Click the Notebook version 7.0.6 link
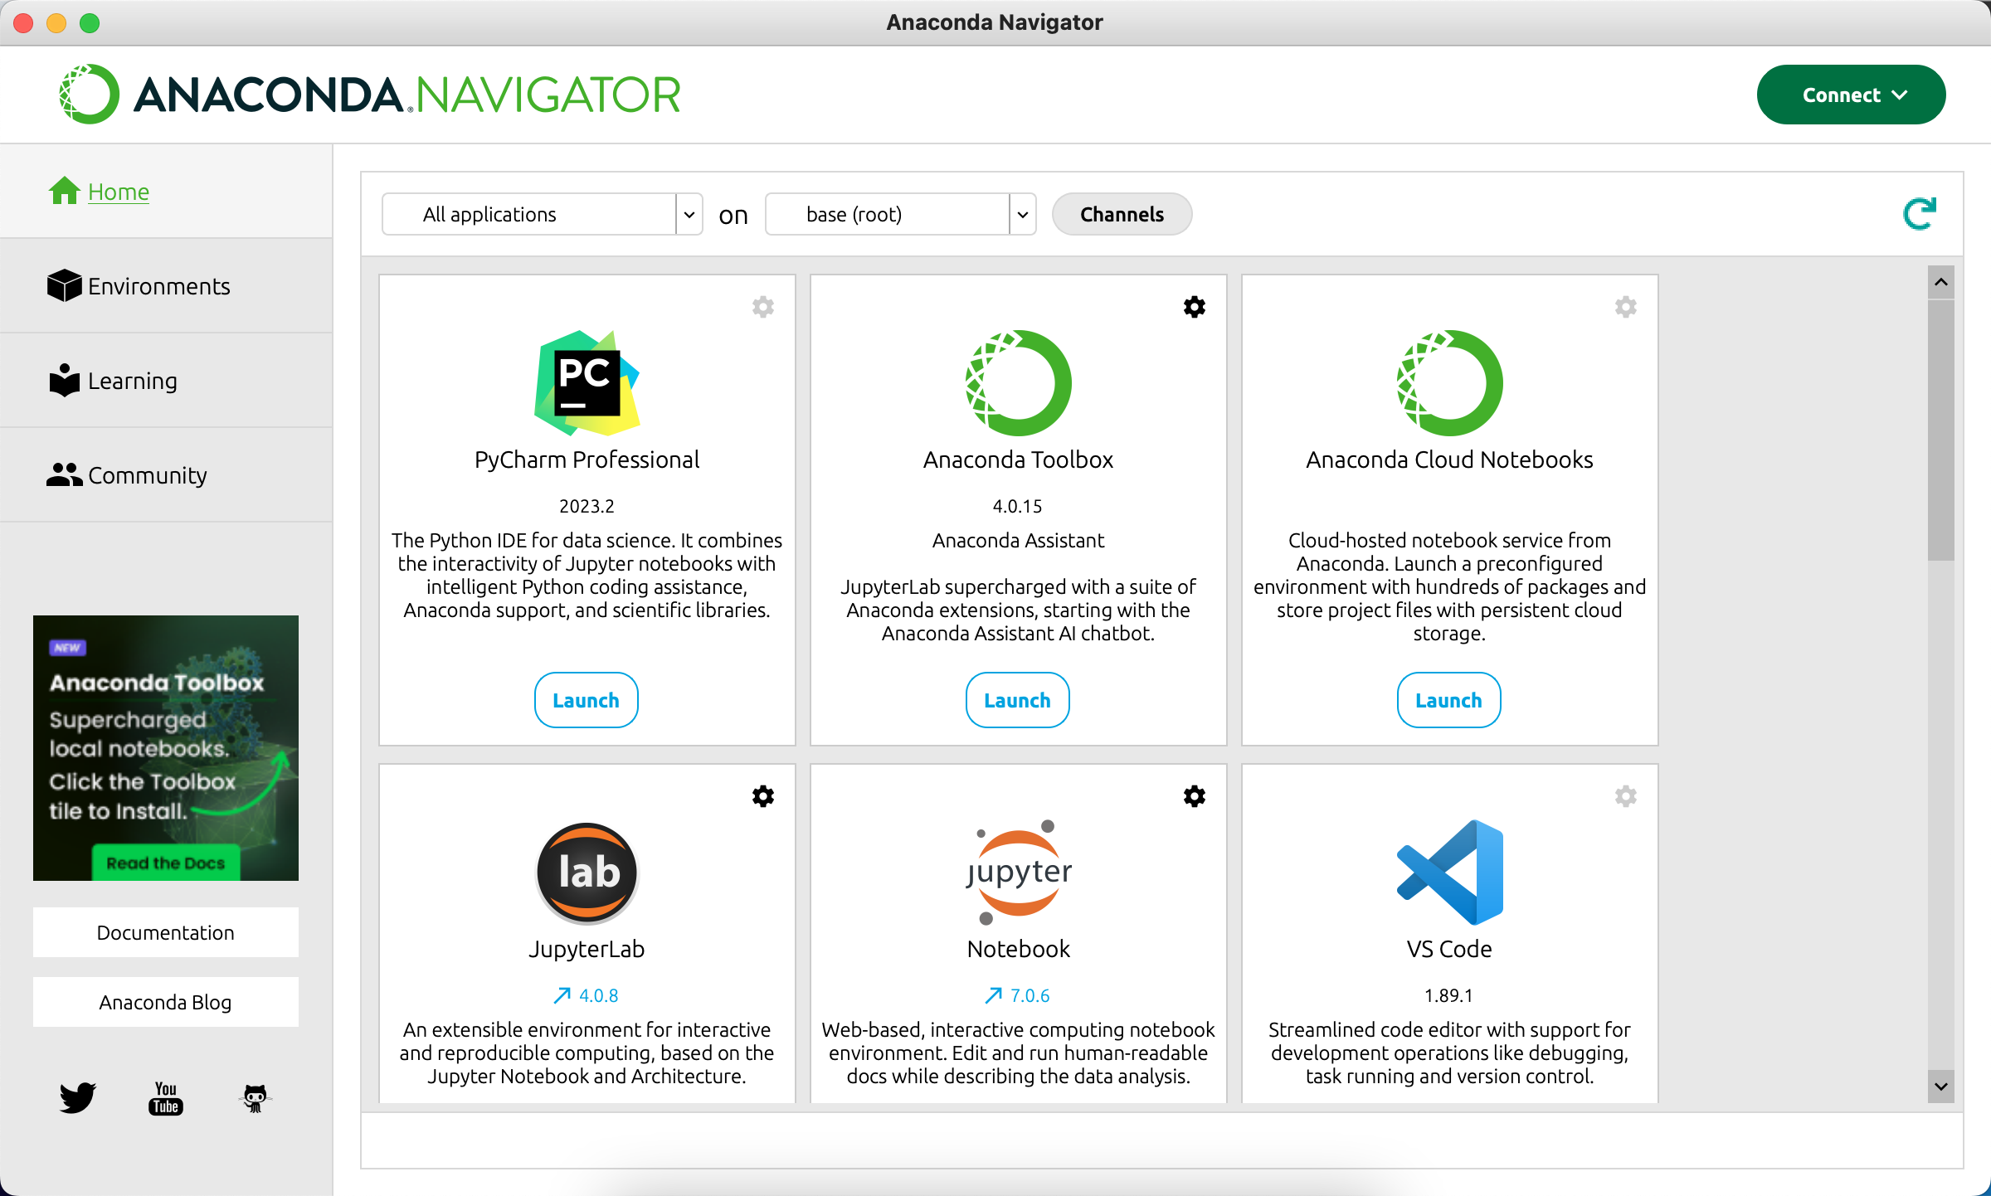1991x1196 pixels. [x=1030, y=995]
